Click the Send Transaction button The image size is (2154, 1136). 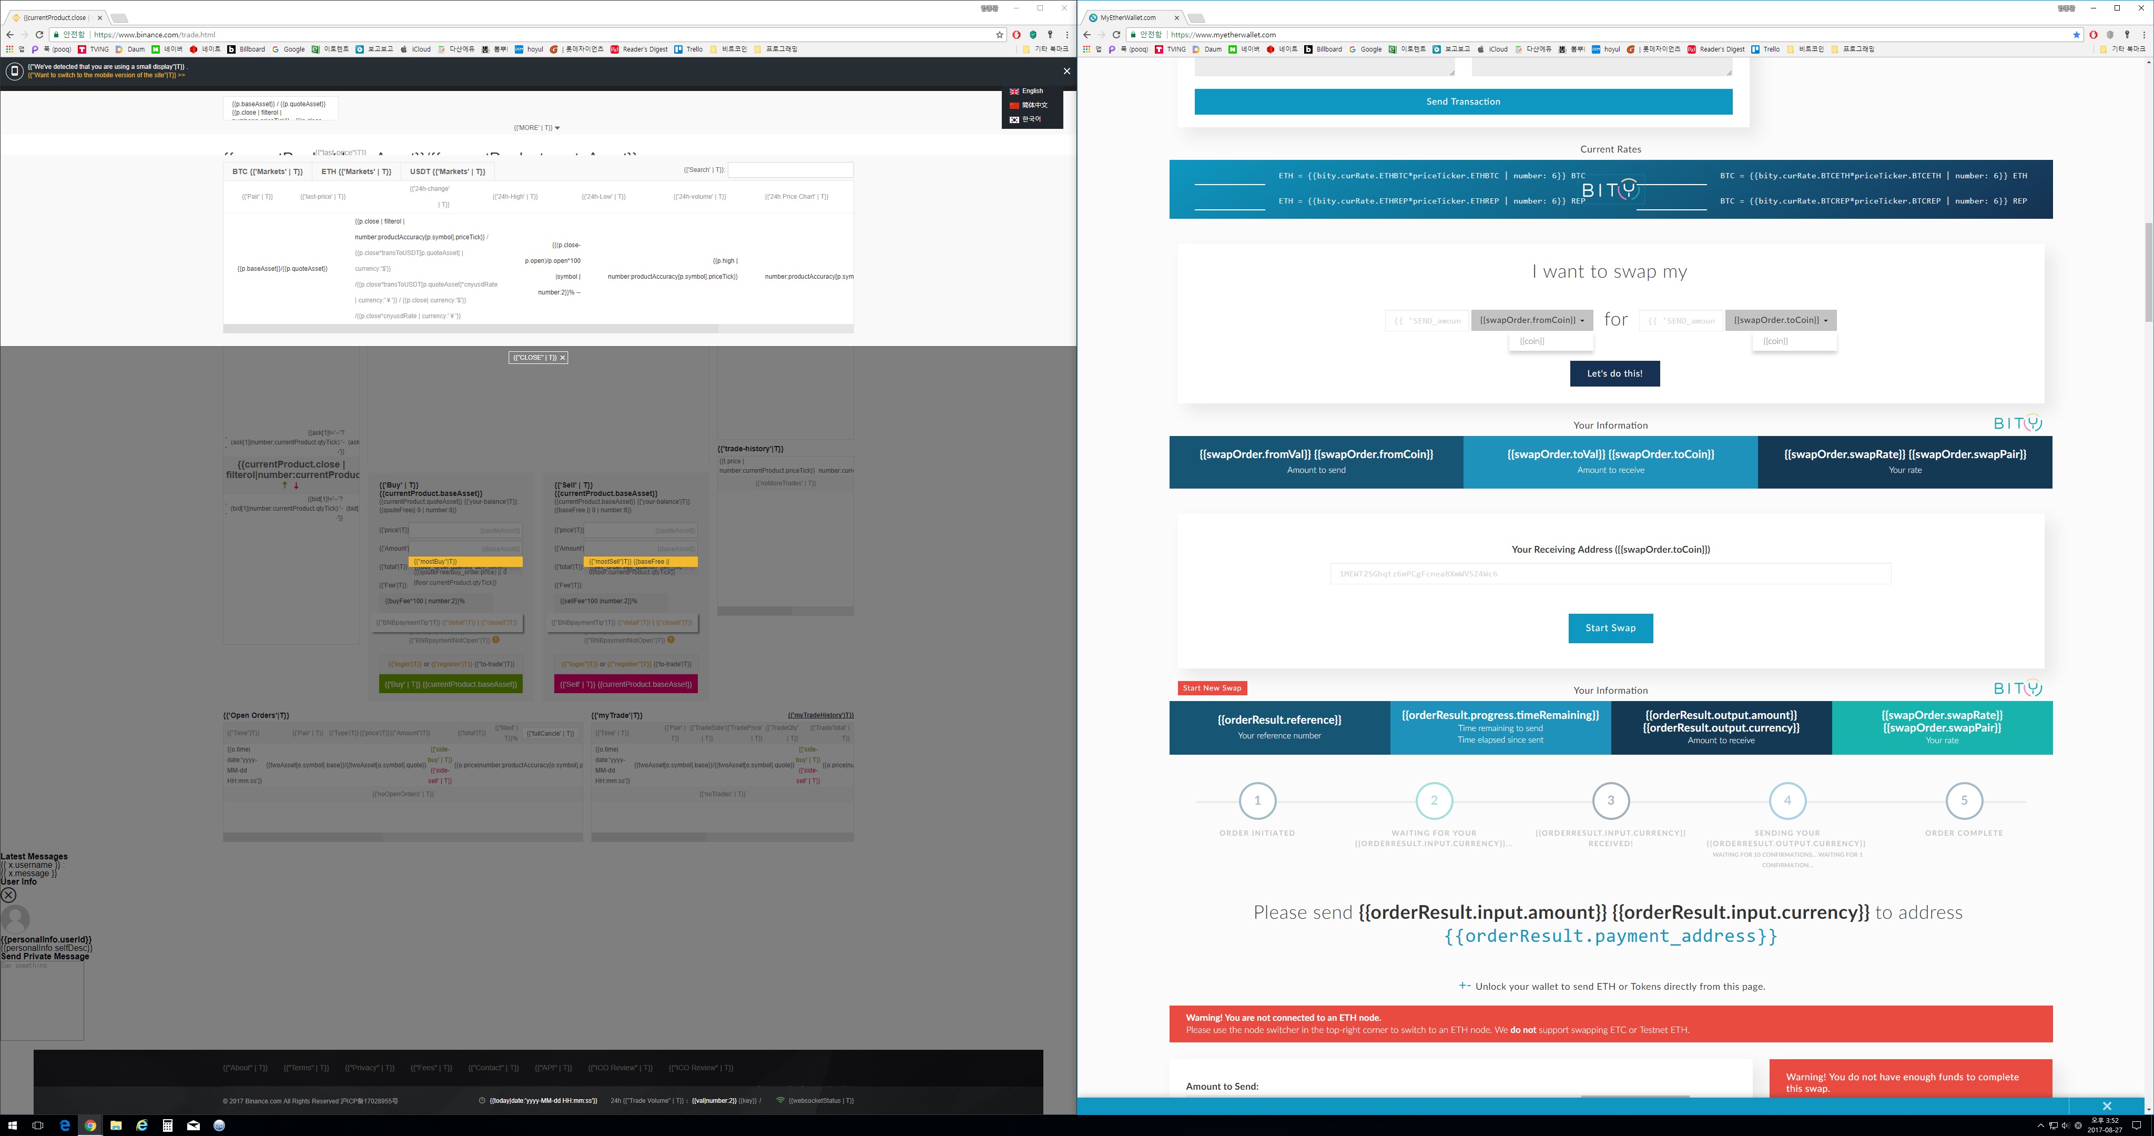pos(1464,101)
